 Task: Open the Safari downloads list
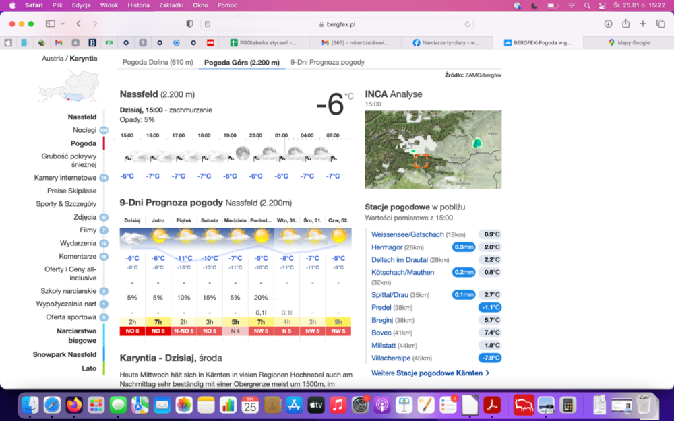click(x=608, y=24)
